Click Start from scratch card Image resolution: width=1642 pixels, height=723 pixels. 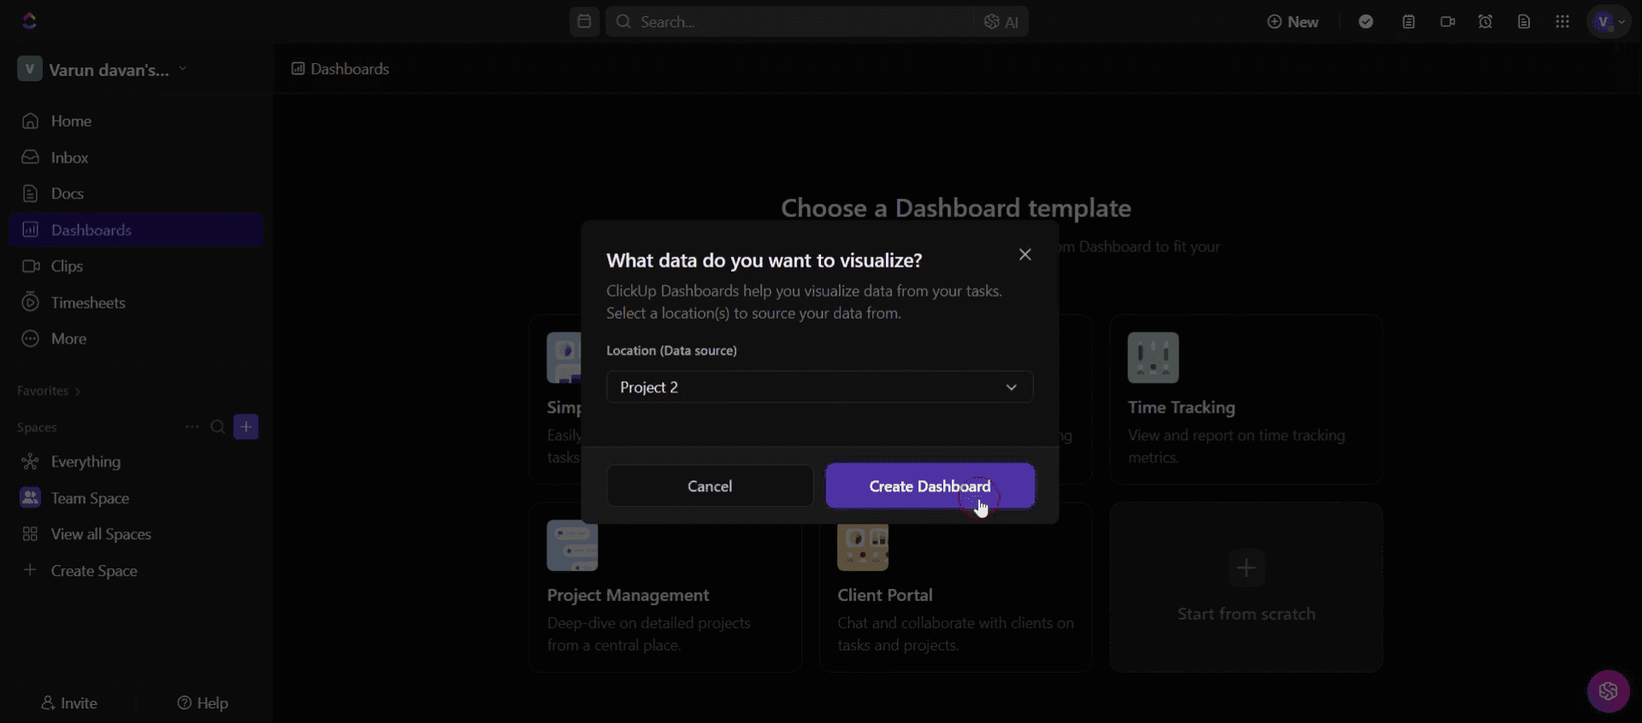(x=1246, y=587)
